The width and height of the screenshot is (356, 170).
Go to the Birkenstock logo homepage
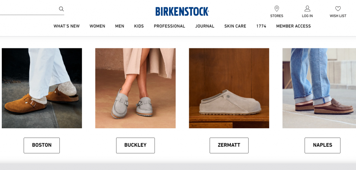pyautogui.click(x=182, y=11)
